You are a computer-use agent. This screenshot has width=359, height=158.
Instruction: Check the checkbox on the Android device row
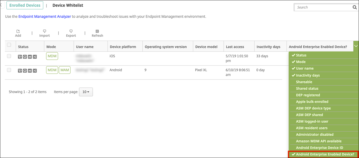pos(9,70)
